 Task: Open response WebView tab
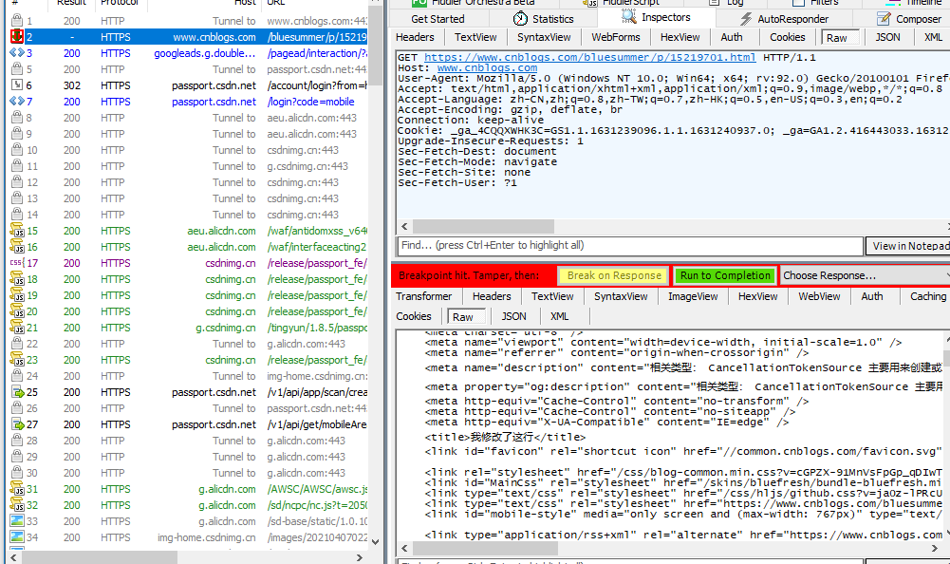tap(818, 296)
